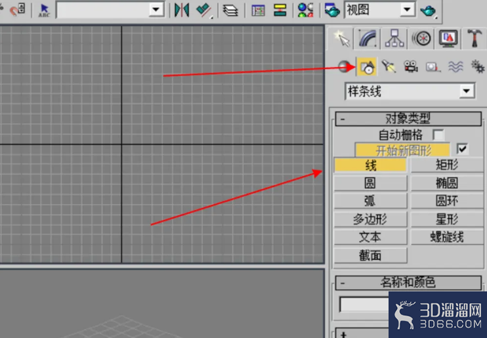Select the Helpers category icon
Image resolution: width=487 pixels, height=338 pixels.
point(433,66)
